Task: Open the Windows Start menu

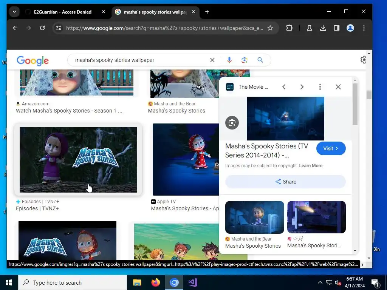Action: (x=9, y=282)
